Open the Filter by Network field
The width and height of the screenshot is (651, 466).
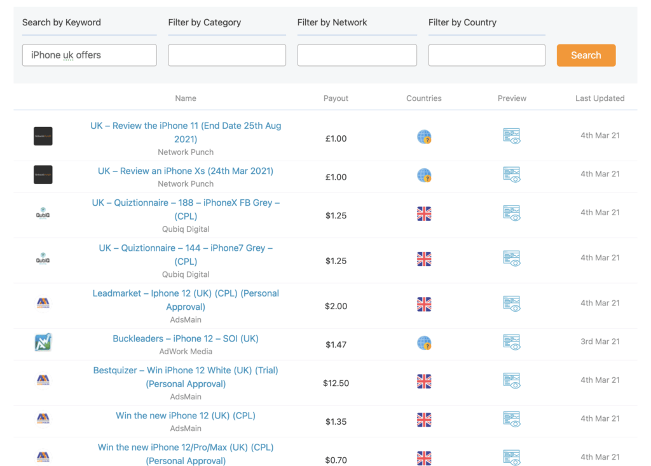pyautogui.click(x=357, y=55)
